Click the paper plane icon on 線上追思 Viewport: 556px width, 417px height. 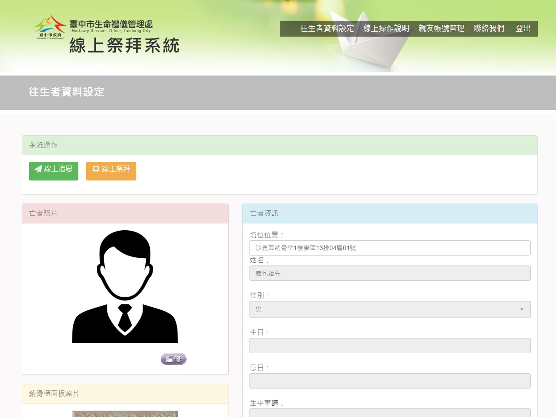coord(38,169)
